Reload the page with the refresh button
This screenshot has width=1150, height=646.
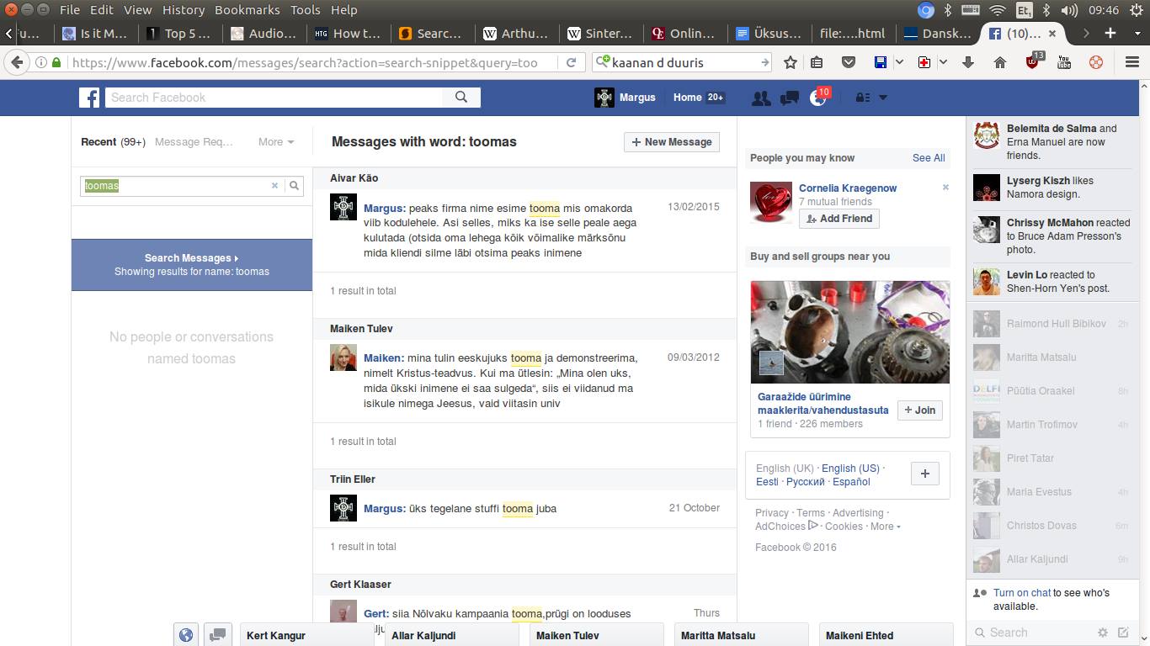(x=571, y=62)
